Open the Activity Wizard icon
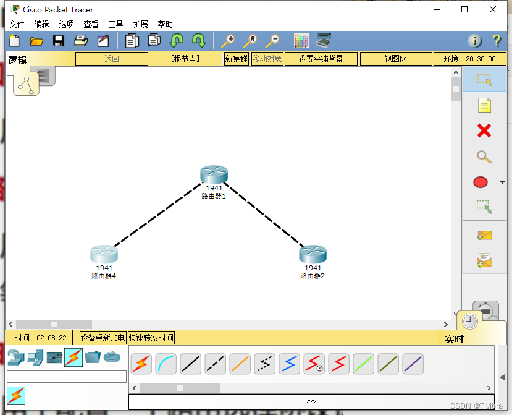Viewport: 512px width, 415px height. coord(103,41)
